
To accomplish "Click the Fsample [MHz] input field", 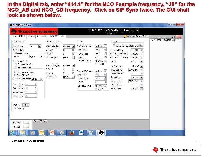I will point(136,50).
